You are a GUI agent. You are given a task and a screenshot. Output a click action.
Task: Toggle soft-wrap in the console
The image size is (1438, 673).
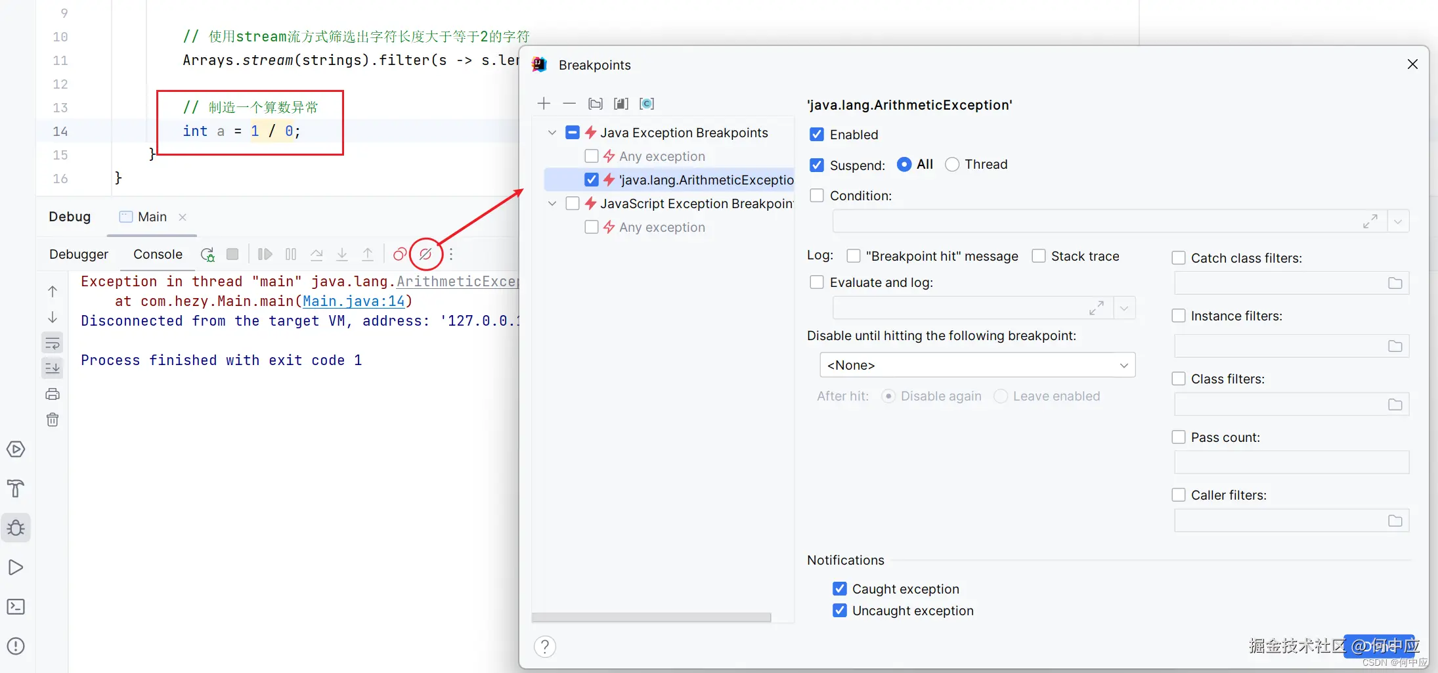53,343
